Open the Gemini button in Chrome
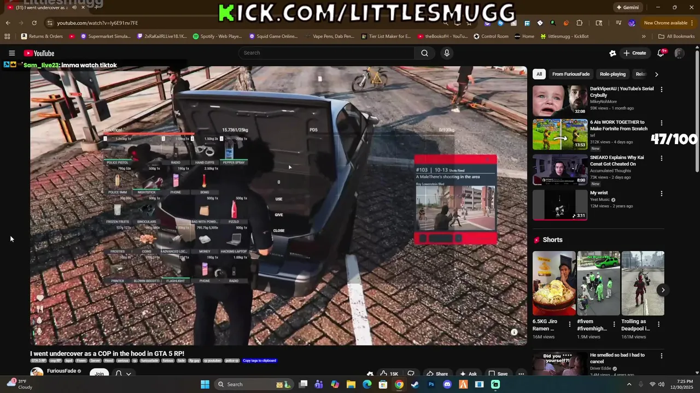The width and height of the screenshot is (700, 393). point(627,7)
